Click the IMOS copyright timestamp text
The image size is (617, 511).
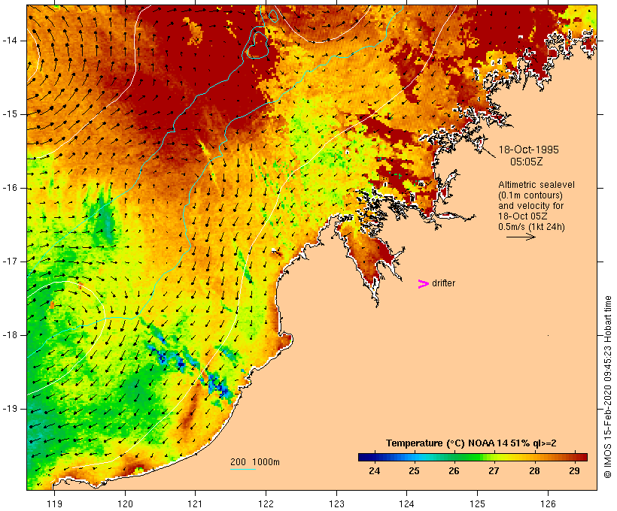(x=607, y=387)
